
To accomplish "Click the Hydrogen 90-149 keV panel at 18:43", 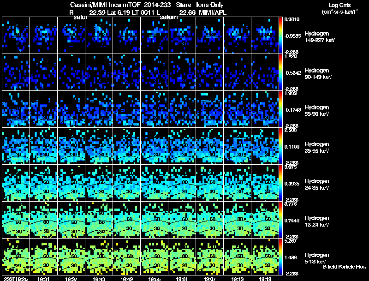I will (x=99, y=72).
